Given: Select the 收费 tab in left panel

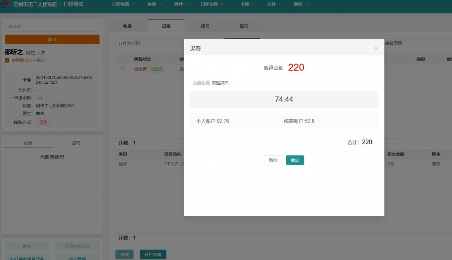Looking at the screenshot, I should pos(28,143).
